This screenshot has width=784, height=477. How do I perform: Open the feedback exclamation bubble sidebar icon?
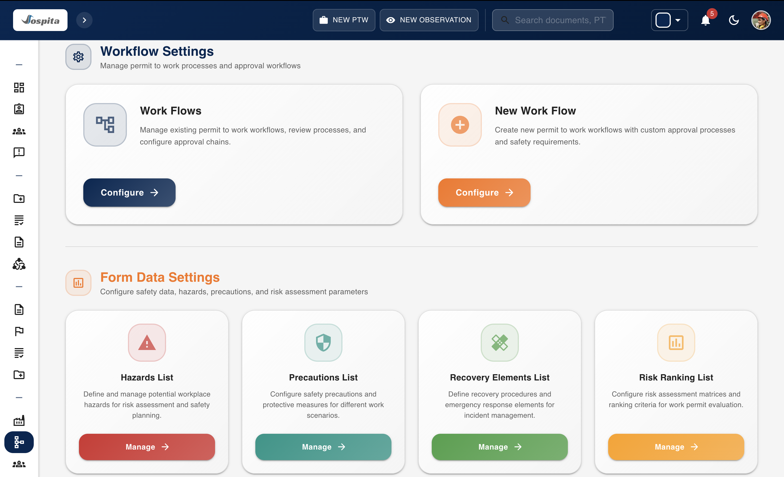(x=19, y=153)
